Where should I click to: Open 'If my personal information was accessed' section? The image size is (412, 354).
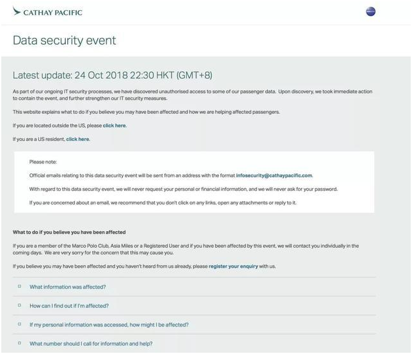click(x=109, y=325)
